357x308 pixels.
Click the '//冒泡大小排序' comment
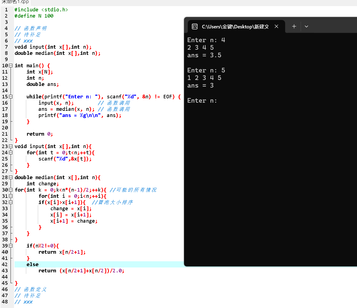112,202
